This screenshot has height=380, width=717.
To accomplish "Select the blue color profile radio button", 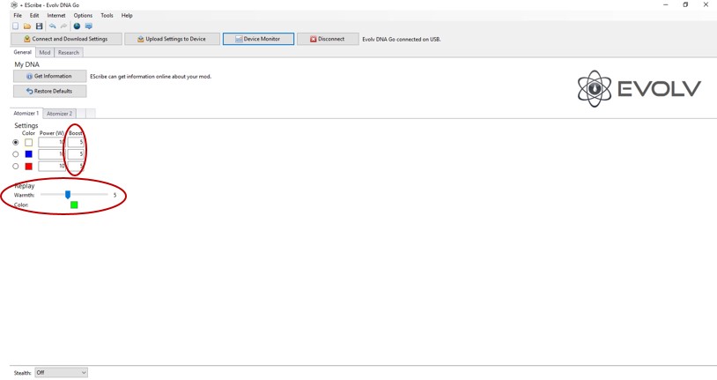I will pos(16,154).
